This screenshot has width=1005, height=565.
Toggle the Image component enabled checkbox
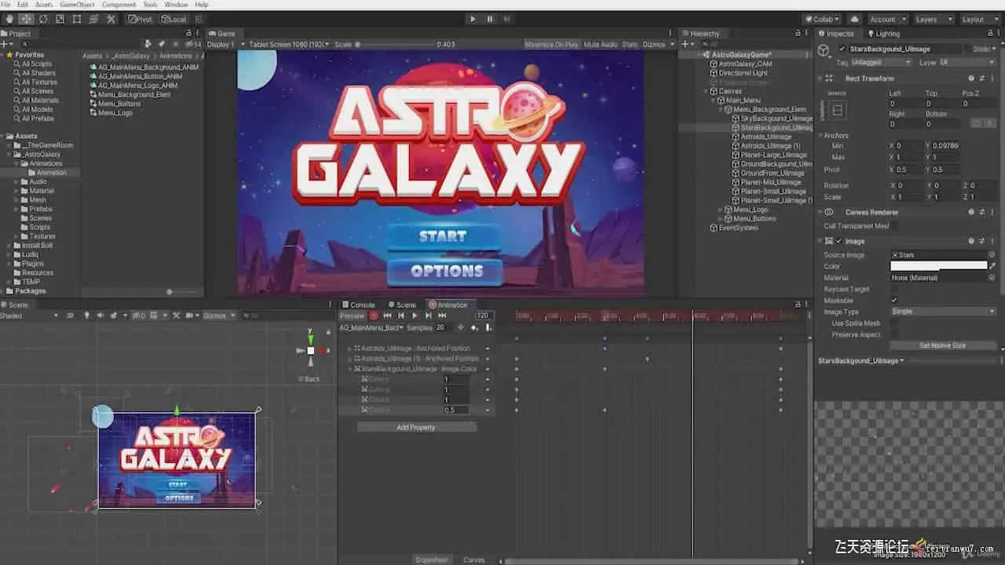[x=839, y=241]
